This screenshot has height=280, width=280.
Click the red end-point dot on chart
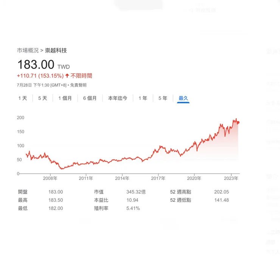[238, 123]
